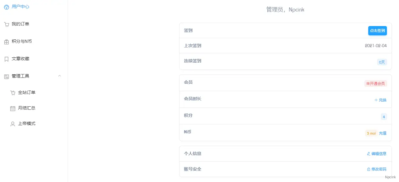
Task: Click the 兑换 link for 会员时长
Action: click(380, 100)
